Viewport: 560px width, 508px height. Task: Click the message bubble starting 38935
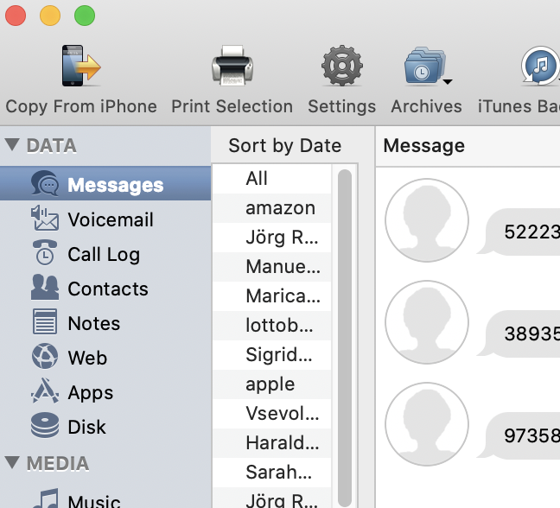519,333
